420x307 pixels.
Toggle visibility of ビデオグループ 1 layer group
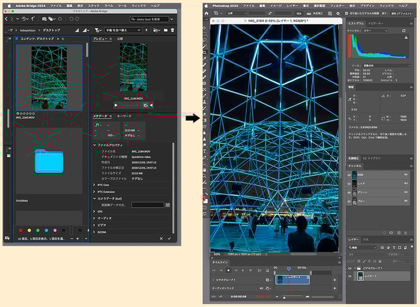pyautogui.click(x=350, y=268)
